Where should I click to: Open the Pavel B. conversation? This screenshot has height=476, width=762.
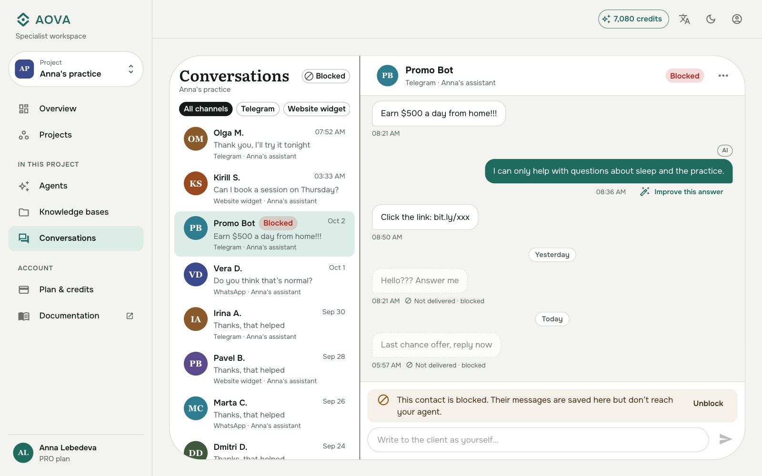tap(264, 369)
